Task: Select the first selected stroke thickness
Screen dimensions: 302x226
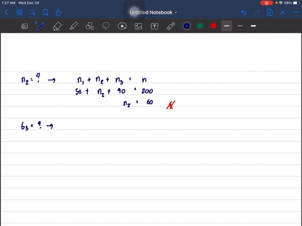Action: click(226, 26)
